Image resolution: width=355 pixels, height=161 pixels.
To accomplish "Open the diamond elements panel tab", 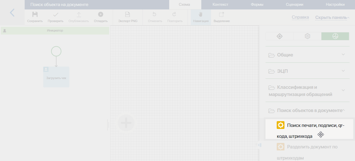I will [280, 36].
